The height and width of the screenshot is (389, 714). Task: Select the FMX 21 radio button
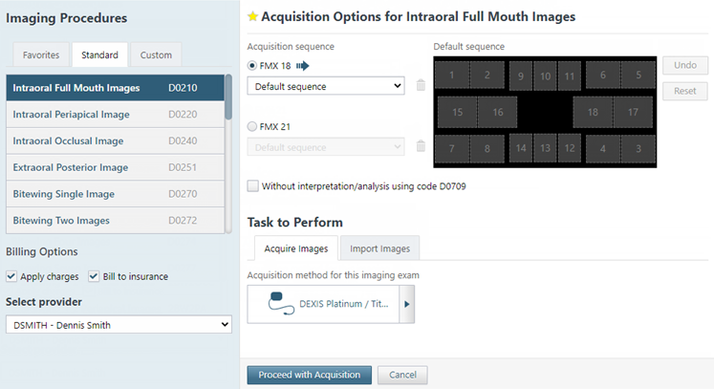pyautogui.click(x=252, y=127)
